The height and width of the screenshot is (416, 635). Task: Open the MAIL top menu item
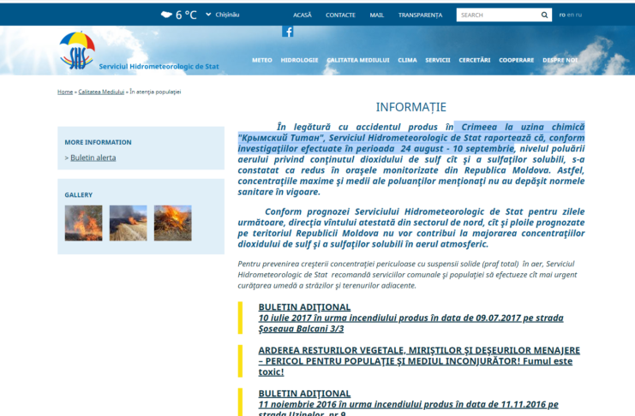pyautogui.click(x=376, y=15)
